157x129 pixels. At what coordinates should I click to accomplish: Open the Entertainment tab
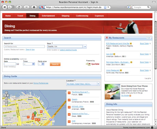pos(48,16)
